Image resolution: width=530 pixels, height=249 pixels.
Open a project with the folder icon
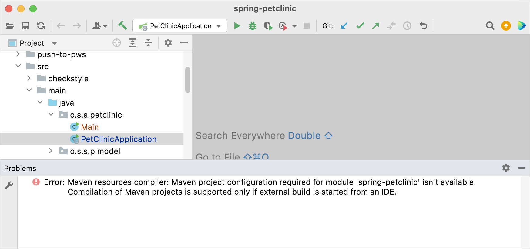click(x=10, y=26)
